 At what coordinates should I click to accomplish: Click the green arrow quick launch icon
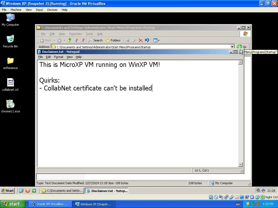tap(34, 191)
